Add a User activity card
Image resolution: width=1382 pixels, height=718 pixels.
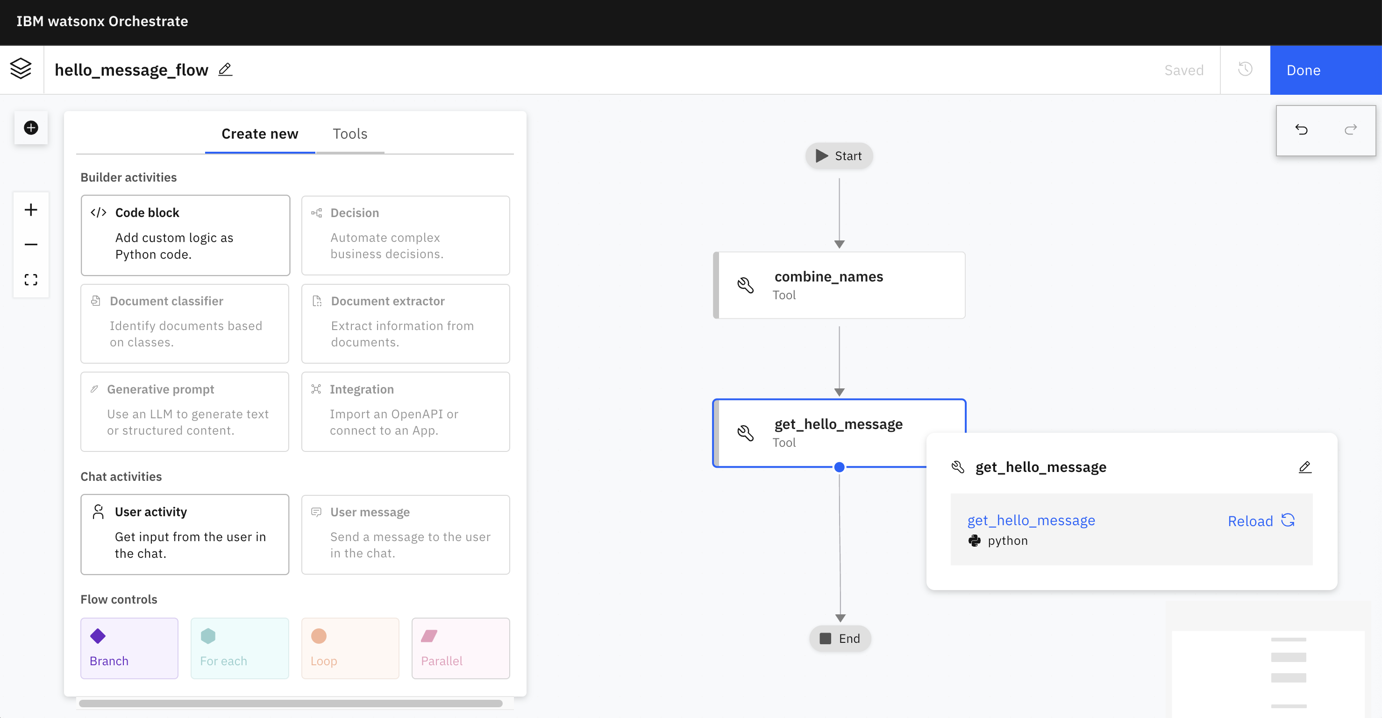coord(185,534)
